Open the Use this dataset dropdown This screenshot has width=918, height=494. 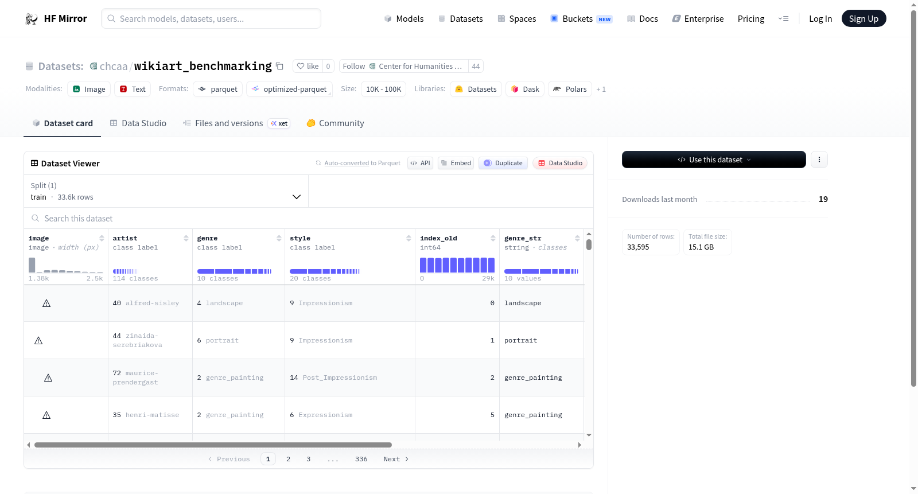pos(714,160)
